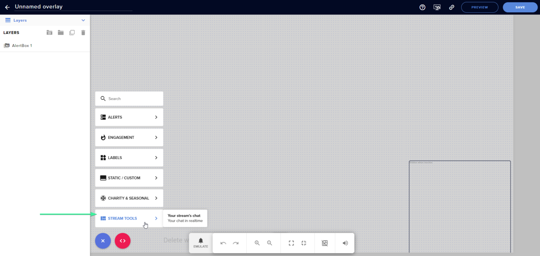
Task: Click the Undo arrow in the bottom toolbar
Action: click(x=224, y=243)
